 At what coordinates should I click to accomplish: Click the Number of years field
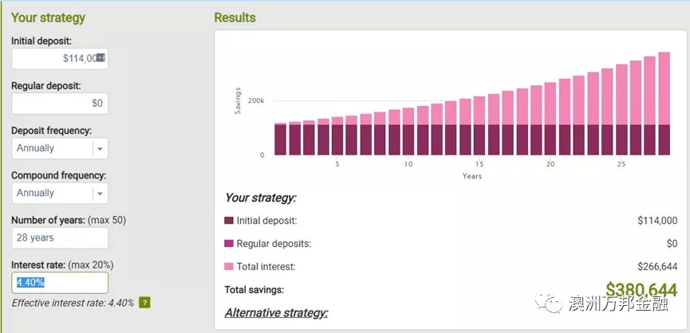click(60, 237)
